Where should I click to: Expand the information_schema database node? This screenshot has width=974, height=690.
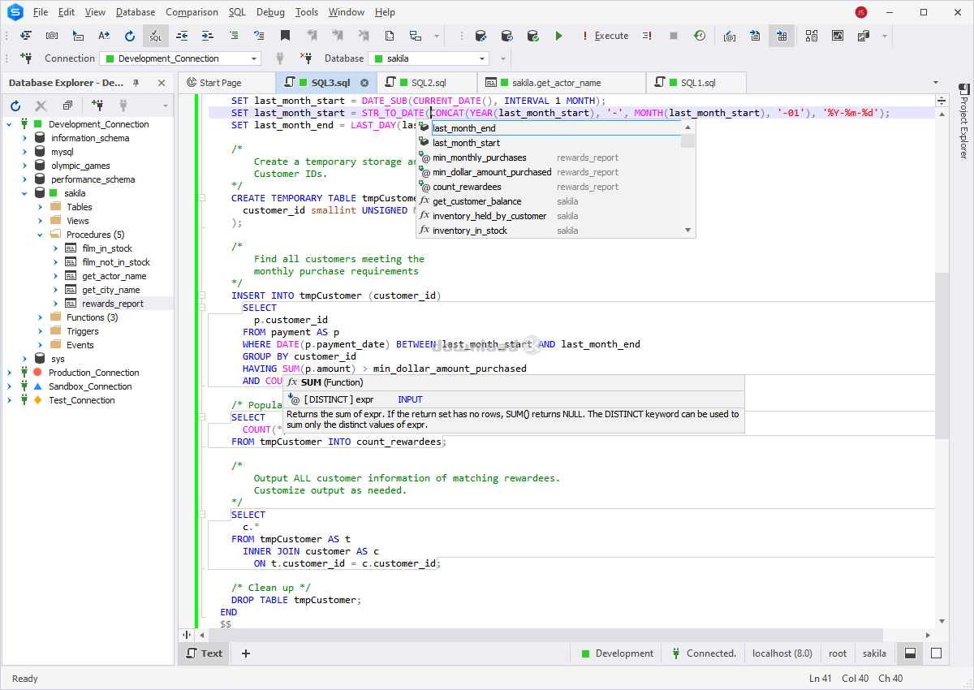25,138
